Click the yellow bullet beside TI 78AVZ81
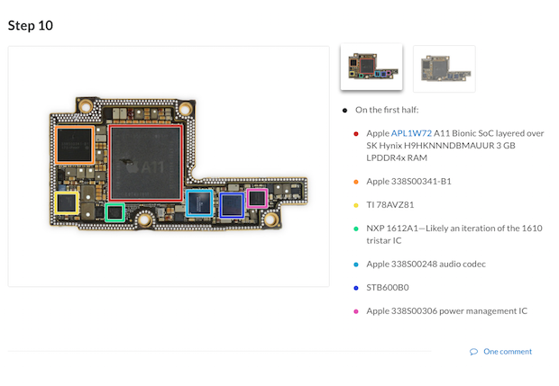 pos(356,205)
